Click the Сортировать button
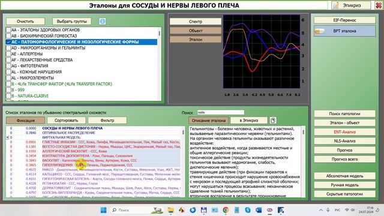The image size is (384, 216). (67, 120)
